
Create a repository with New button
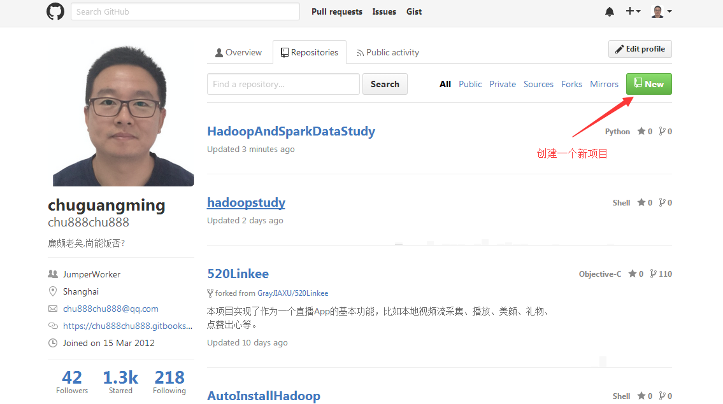(648, 84)
